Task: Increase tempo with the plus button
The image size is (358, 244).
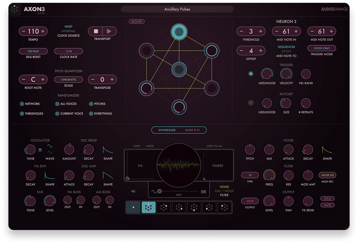Action: (43, 31)
